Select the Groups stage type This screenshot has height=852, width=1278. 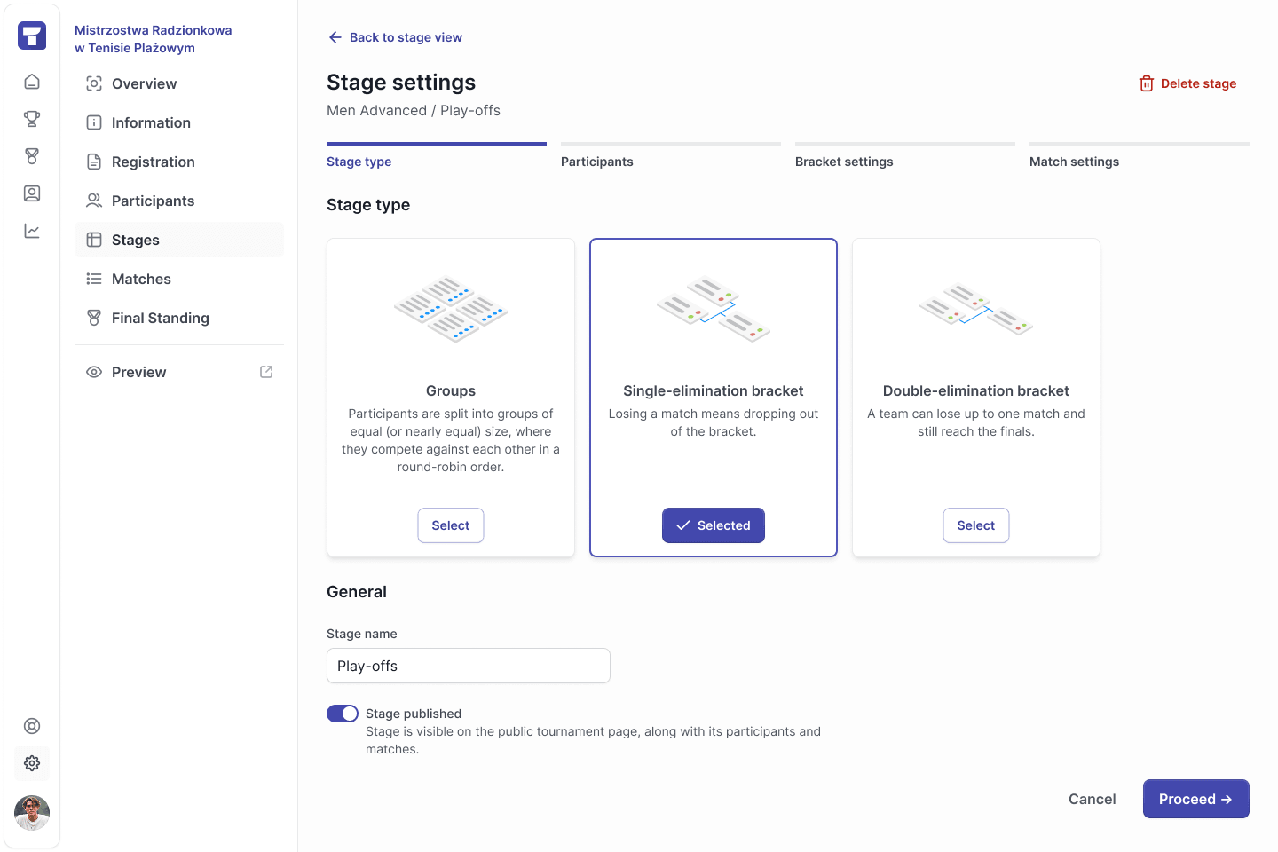tap(451, 525)
